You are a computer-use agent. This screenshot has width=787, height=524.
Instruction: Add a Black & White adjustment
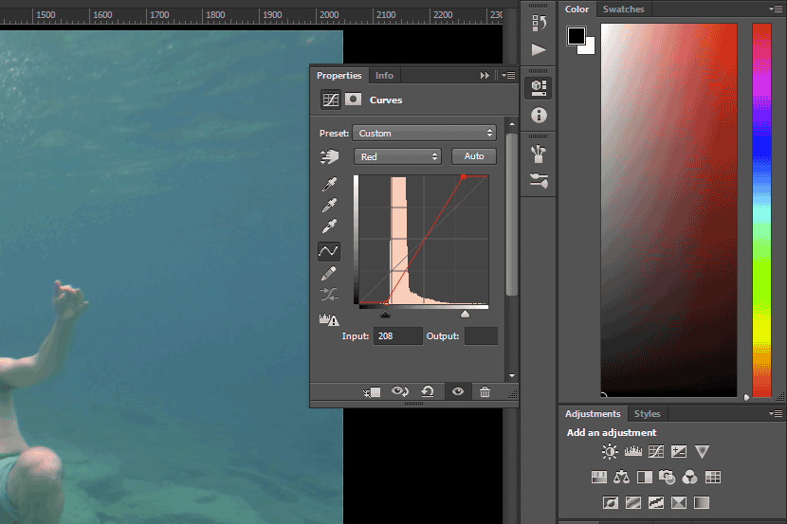pyautogui.click(x=645, y=477)
